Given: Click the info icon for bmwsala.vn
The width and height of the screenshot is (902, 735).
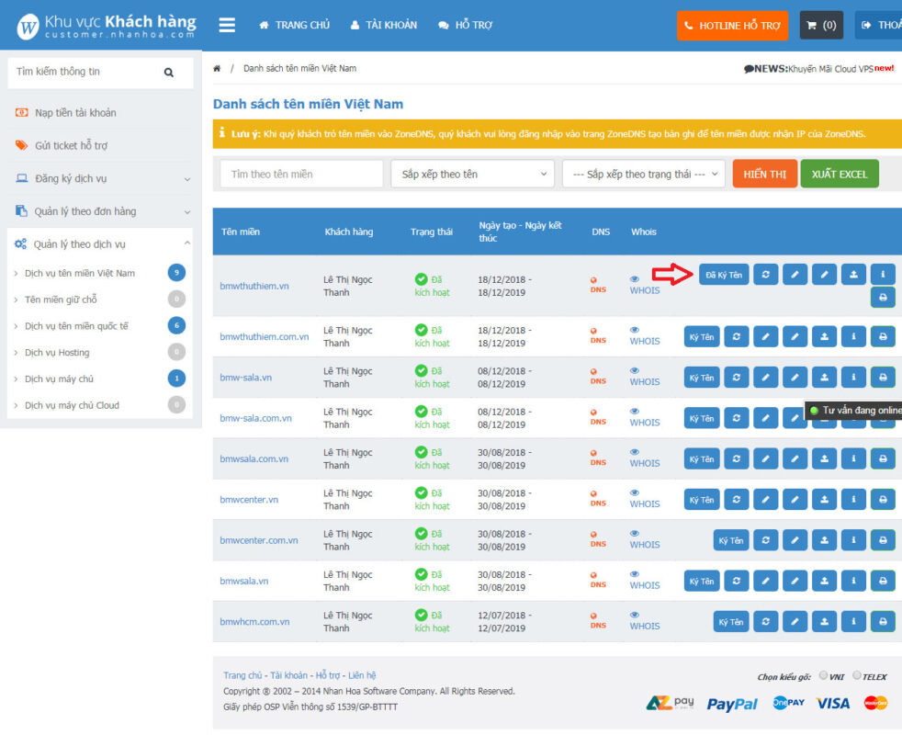Looking at the screenshot, I should click(853, 581).
